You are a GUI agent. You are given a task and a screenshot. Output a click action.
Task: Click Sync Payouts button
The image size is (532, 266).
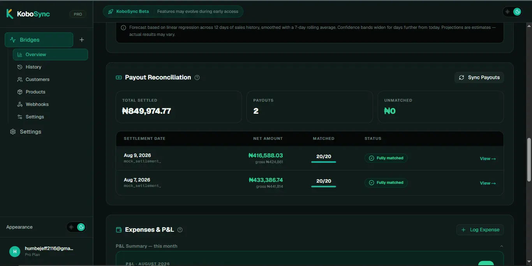click(x=479, y=78)
